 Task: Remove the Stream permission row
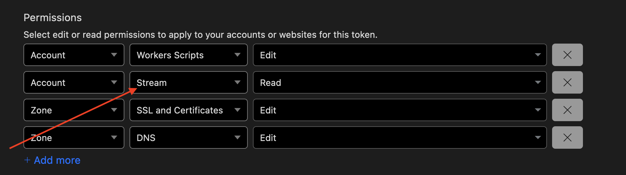tap(567, 82)
